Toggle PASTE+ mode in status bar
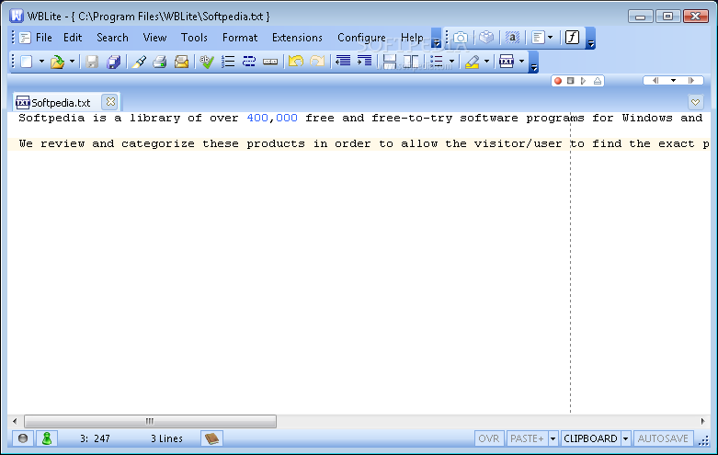 (x=527, y=438)
